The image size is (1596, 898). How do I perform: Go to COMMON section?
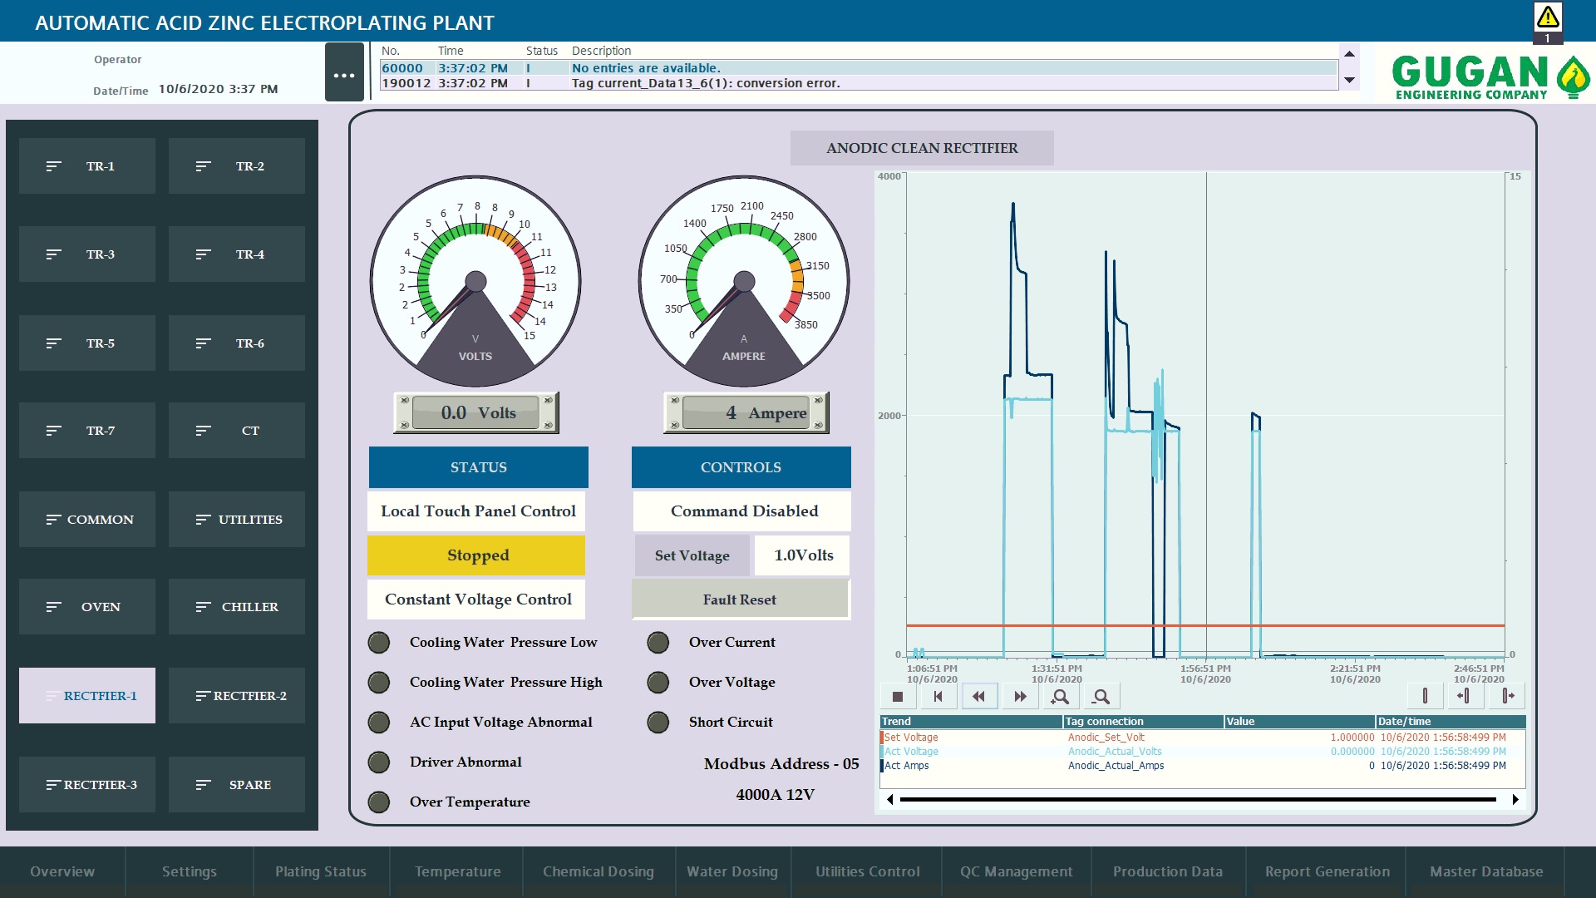coord(87,520)
